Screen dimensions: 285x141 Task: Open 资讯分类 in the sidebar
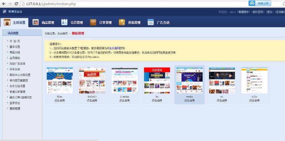15,69
